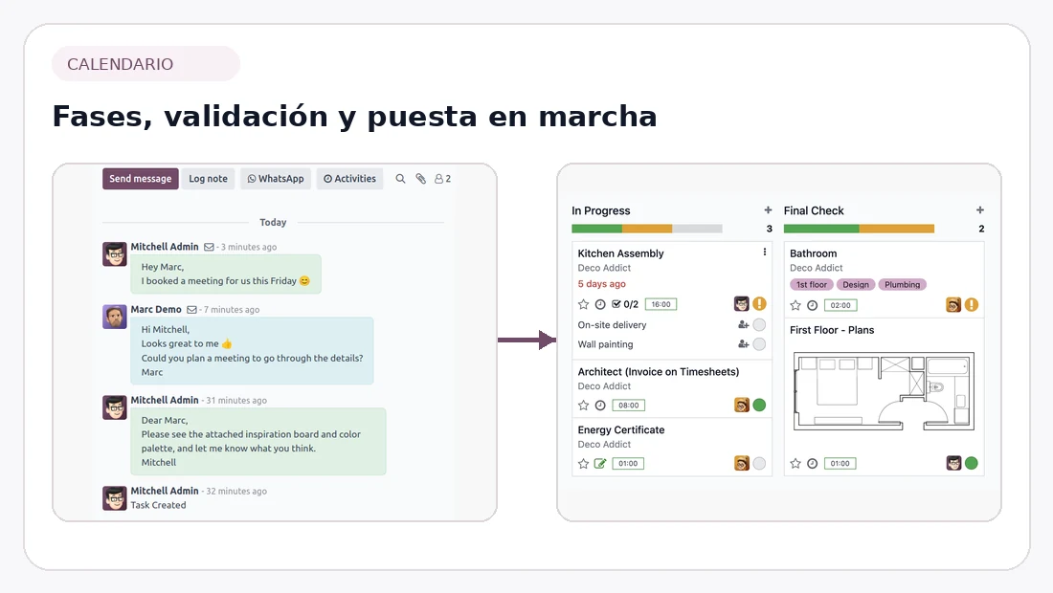Click the green segment of In Progress progress bar
The height and width of the screenshot is (593, 1053).
pyautogui.click(x=597, y=229)
